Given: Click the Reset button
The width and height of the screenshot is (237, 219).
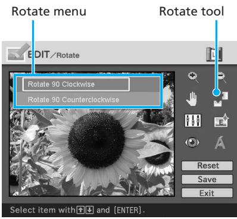Looking at the screenshot, I should [207, 165].
